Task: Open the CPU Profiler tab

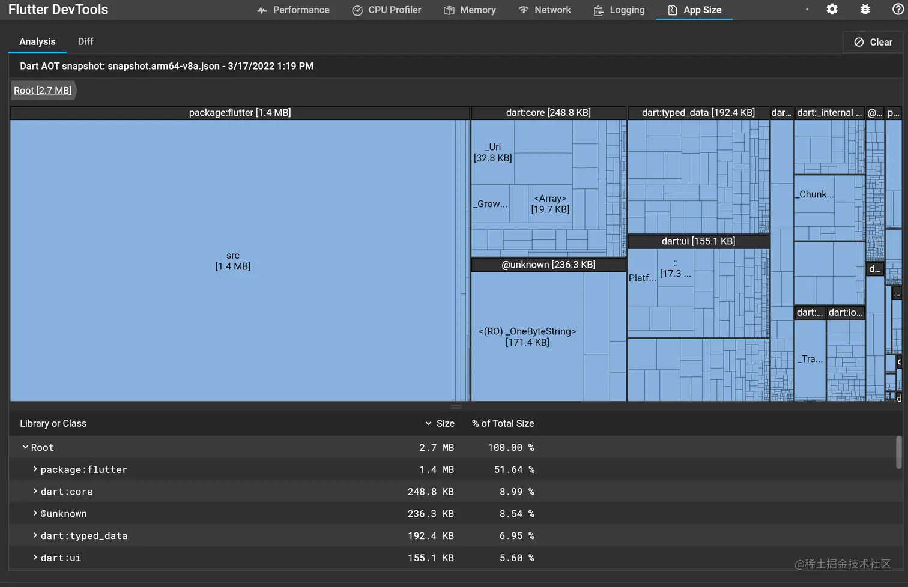Action: pos(387,10)
